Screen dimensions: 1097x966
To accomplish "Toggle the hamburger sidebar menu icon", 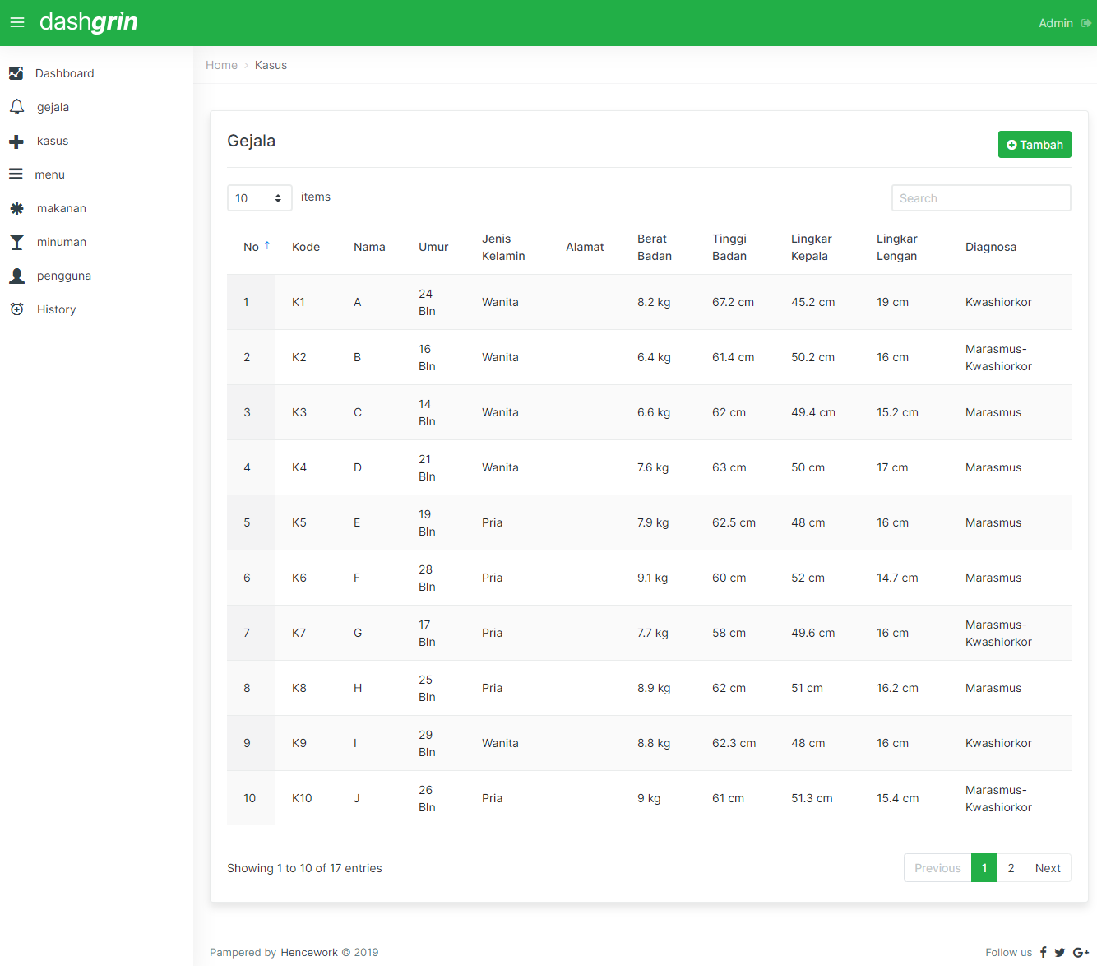I will 17,23.
